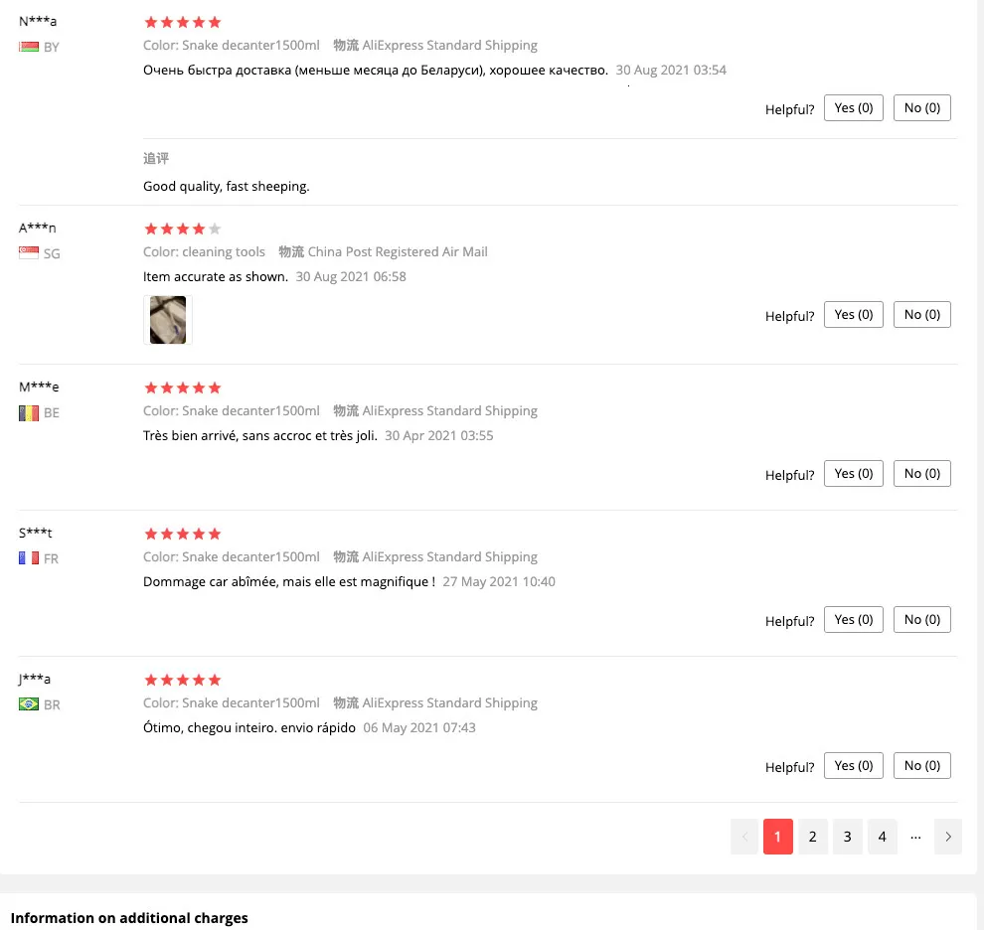The image size is (984, 930).
Task: Click the Belarus flag icon beside BY
Action: click(29, 47)
